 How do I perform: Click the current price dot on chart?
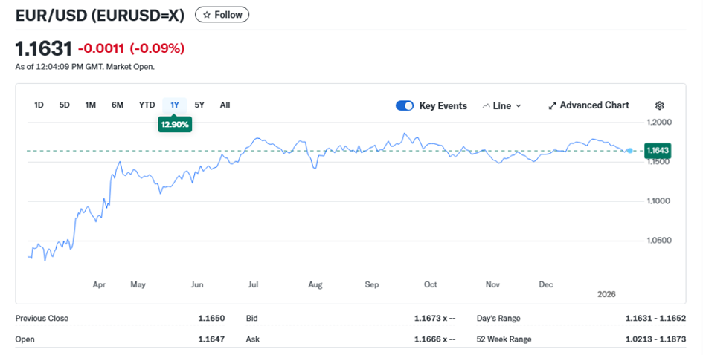(631, 151)
